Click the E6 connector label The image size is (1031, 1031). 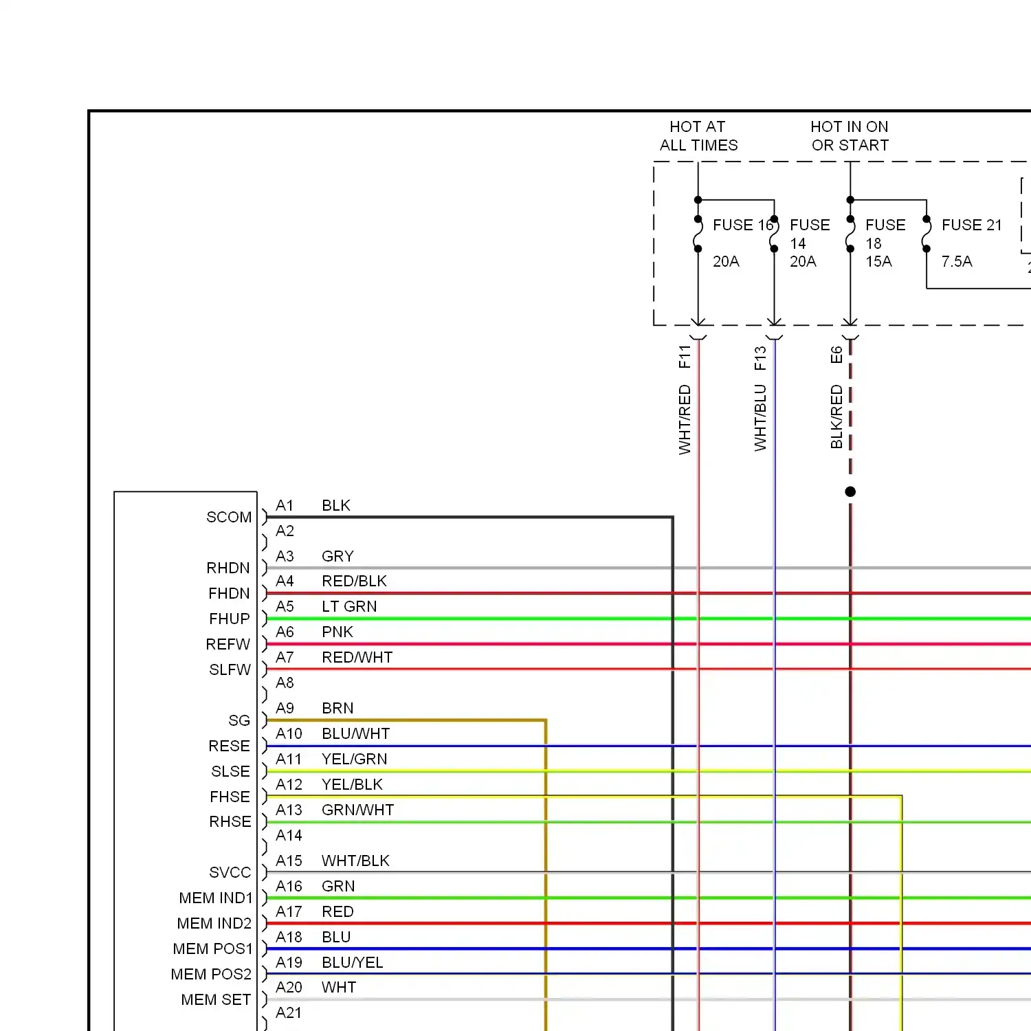pos(836,355)
